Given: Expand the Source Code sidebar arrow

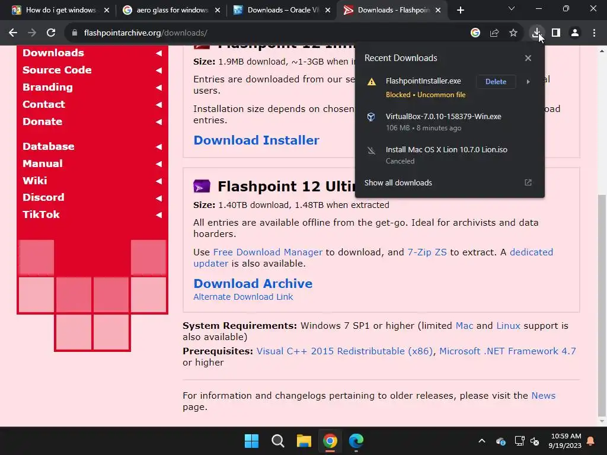Looking at the screenshot, I should tap(159, 71).
